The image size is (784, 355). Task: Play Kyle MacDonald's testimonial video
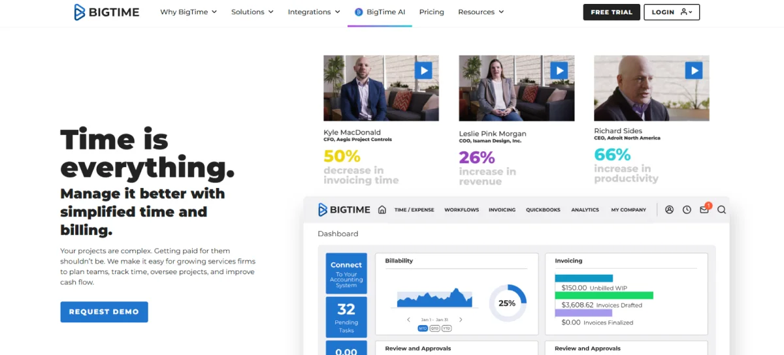423,70
